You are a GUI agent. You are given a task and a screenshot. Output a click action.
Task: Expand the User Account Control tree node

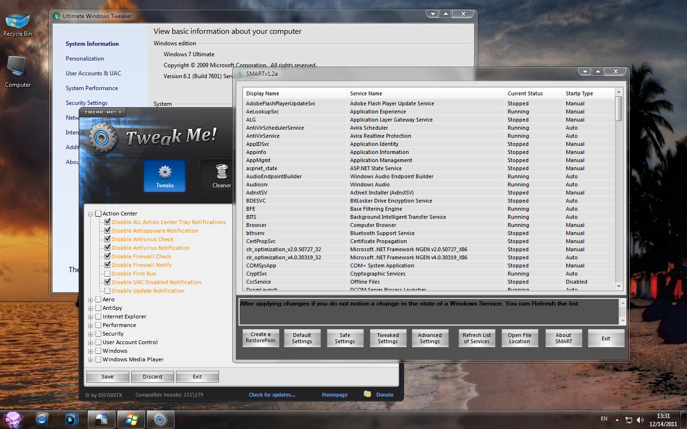pos(91,343)
